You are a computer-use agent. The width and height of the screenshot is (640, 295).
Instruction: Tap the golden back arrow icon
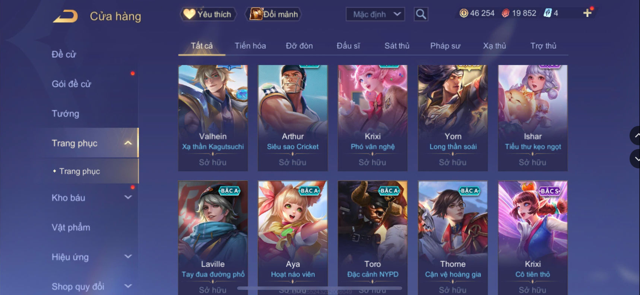(x=65, y=16)
